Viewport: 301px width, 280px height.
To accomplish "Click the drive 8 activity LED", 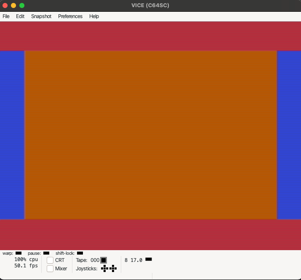I will click(149, 259).
